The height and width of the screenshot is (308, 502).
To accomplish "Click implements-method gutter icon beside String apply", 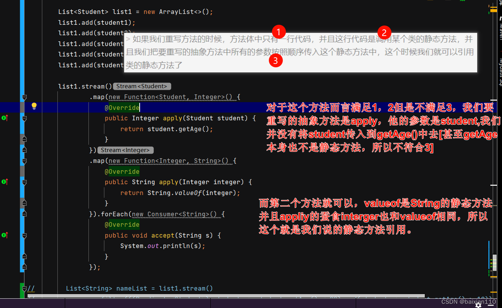I will click(5, 182).
